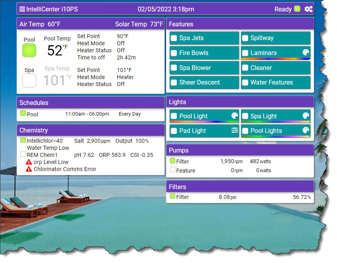Click the Pool Lights color theme bar

(276, 136)
